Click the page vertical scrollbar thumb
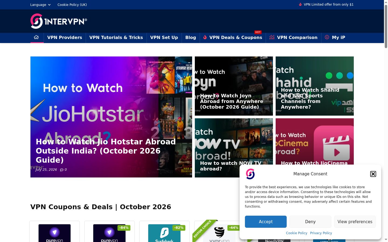This screenshot has height=242, width=388. (x=386, y=26)
